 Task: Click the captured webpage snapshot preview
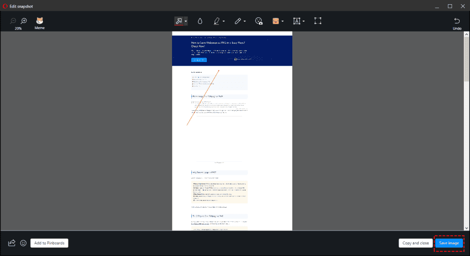(232, 131)
